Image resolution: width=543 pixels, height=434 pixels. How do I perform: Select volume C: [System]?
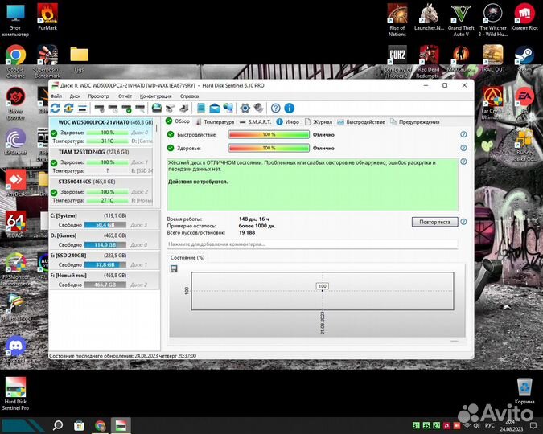click(x=105, y=220)
